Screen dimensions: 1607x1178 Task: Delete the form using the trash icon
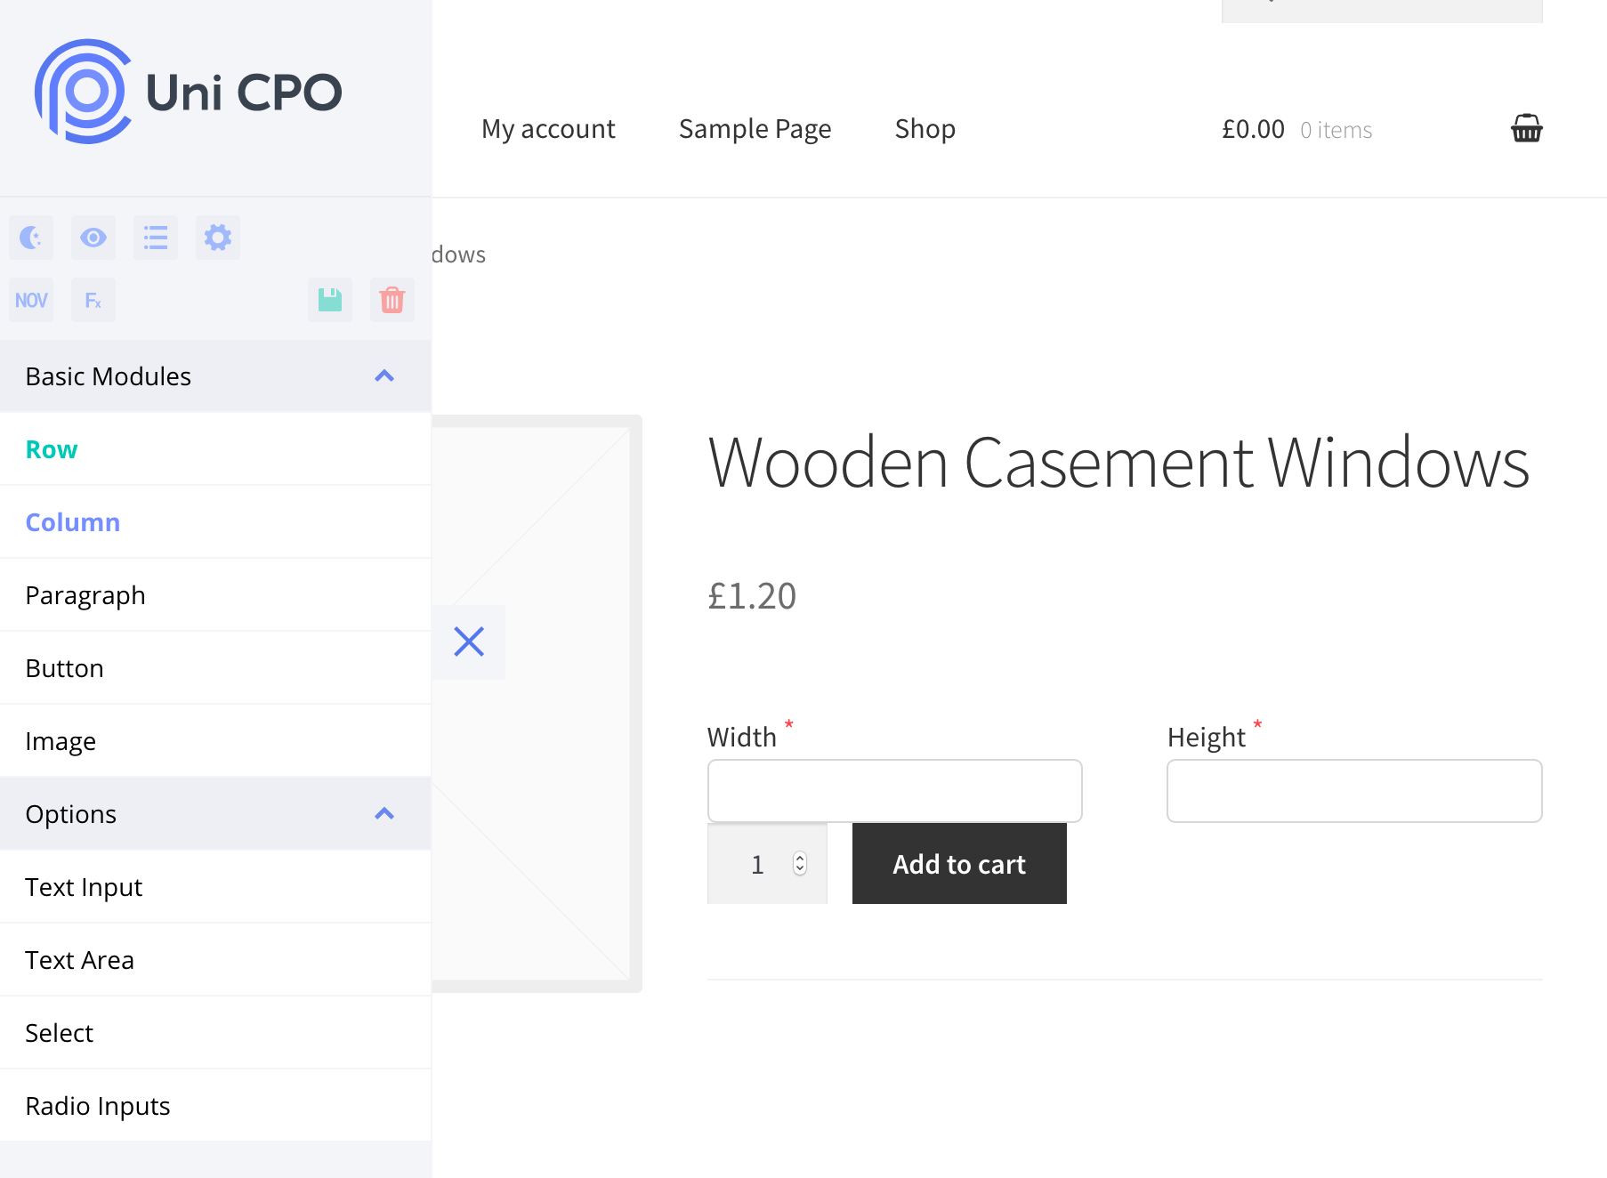click(392, 300)
